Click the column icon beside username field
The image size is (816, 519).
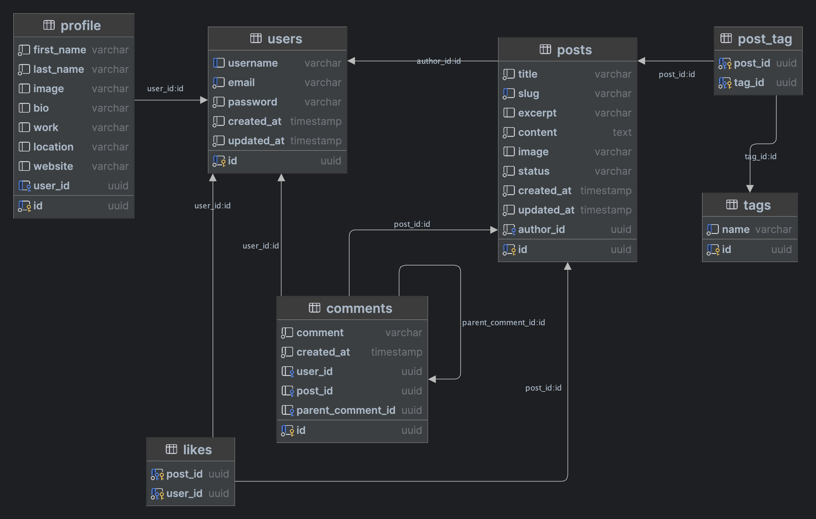coord(219,63)
